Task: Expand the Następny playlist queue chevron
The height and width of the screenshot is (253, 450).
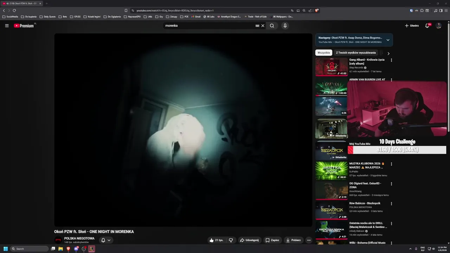Action: [x=388, y=40]
